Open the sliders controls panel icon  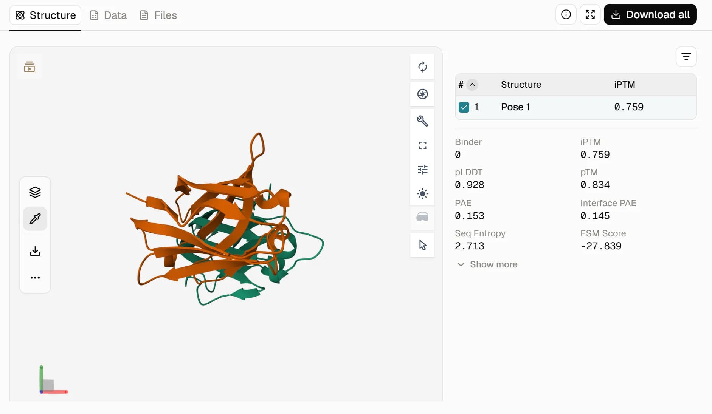(x=422, y=170)
